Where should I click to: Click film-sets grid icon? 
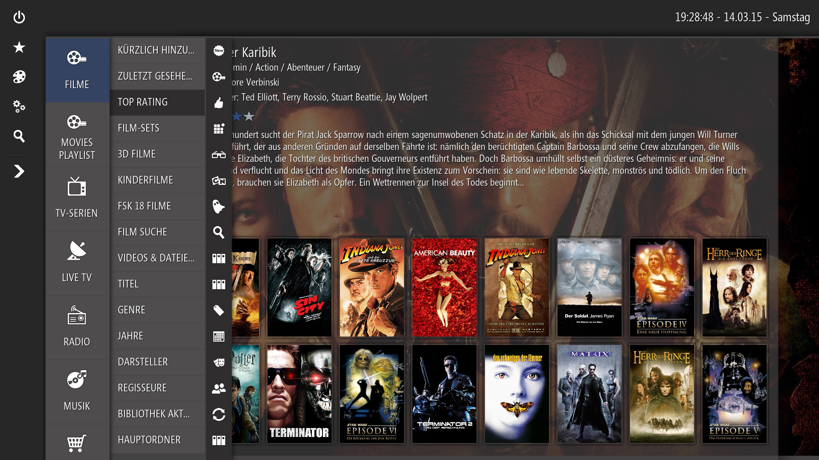point(219,129)
